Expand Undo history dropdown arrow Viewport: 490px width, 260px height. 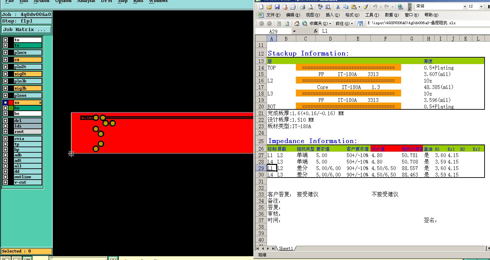[x=380, y=7]
